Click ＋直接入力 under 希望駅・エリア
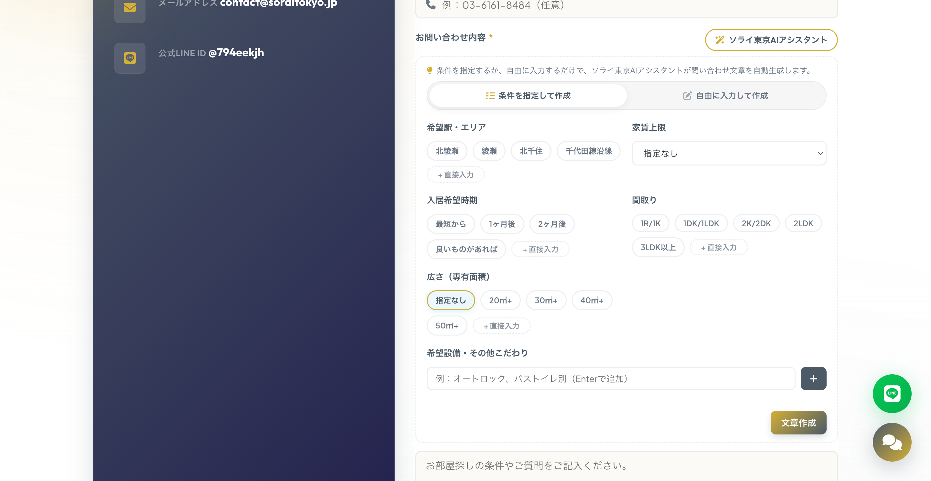The width and height of the screenshot is (931, 481). click(455, 175)
